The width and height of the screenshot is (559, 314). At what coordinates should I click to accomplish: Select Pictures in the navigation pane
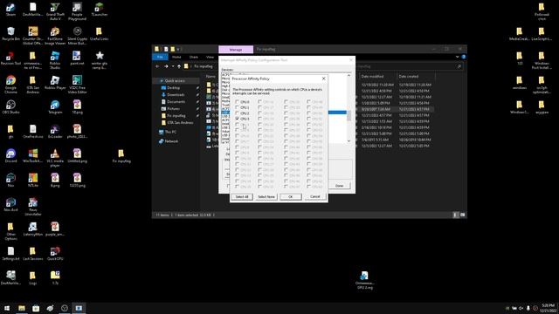[x=173, y=108]
